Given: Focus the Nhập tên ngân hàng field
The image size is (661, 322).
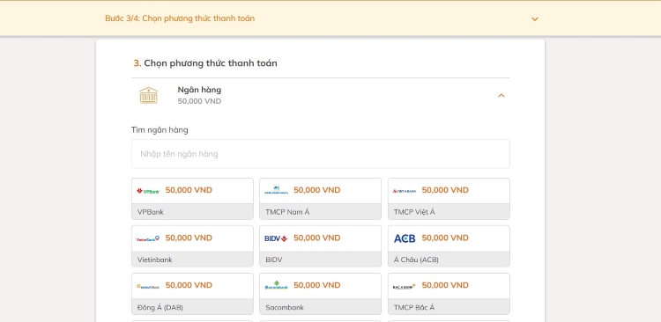Looking at the screenshot, I should tap(321, 154).
